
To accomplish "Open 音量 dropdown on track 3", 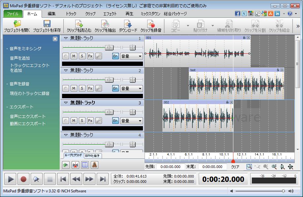I will pyautogui.click(x=131, y=121).
